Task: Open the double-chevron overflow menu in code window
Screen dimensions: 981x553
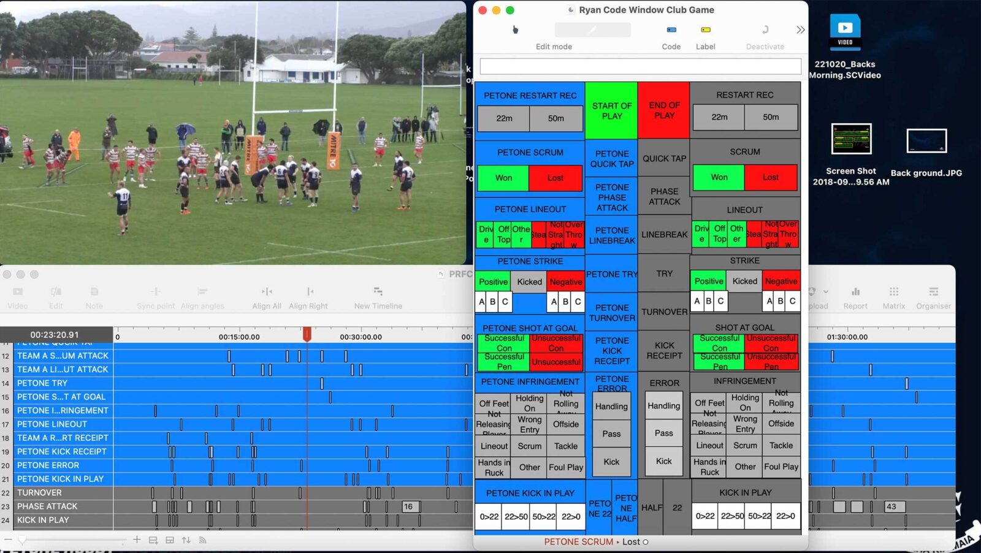Action: point(800,29)
